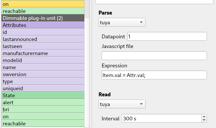Click the Expression text field
This screenshot has height=128, width=216.
pos(154,75)
